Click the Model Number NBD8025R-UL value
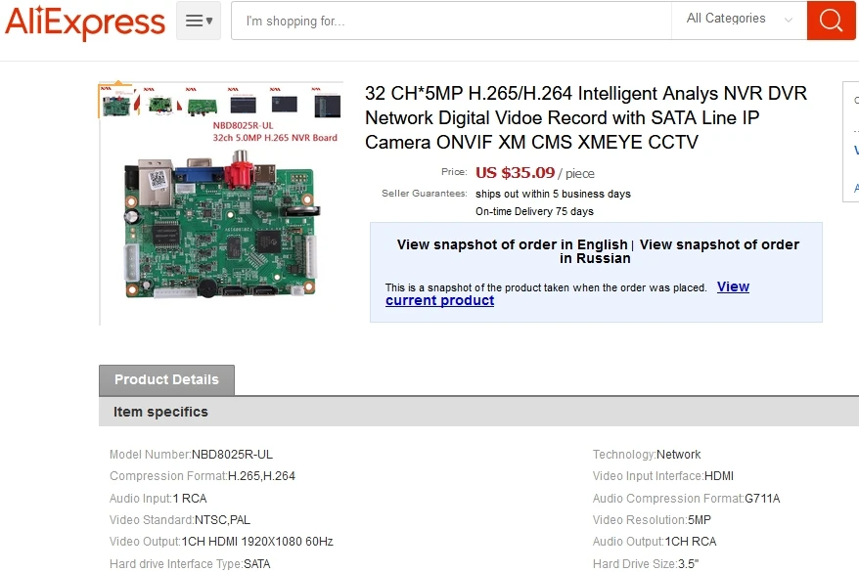Viewport: 859px width, 572px height. pos(232,455)
